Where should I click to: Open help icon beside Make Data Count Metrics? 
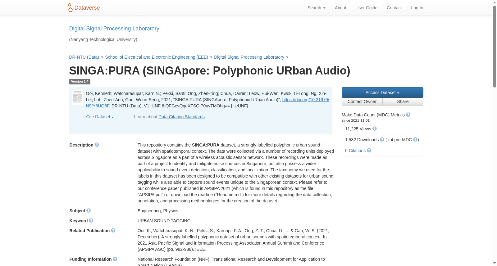(408, 115)
